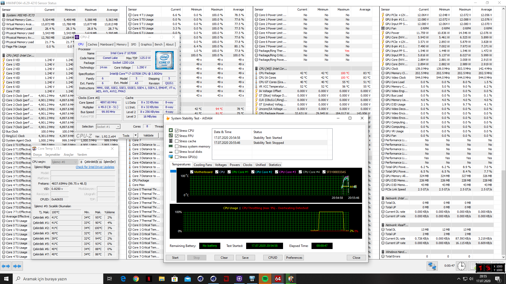
Task: Open Core Temp taskbar icon
Action: (x=291, y=279)
